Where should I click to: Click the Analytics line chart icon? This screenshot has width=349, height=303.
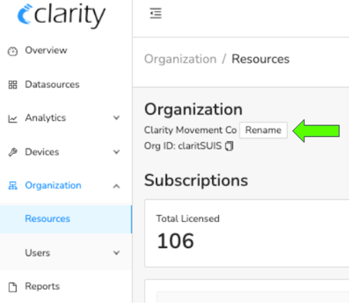[12, 119]
